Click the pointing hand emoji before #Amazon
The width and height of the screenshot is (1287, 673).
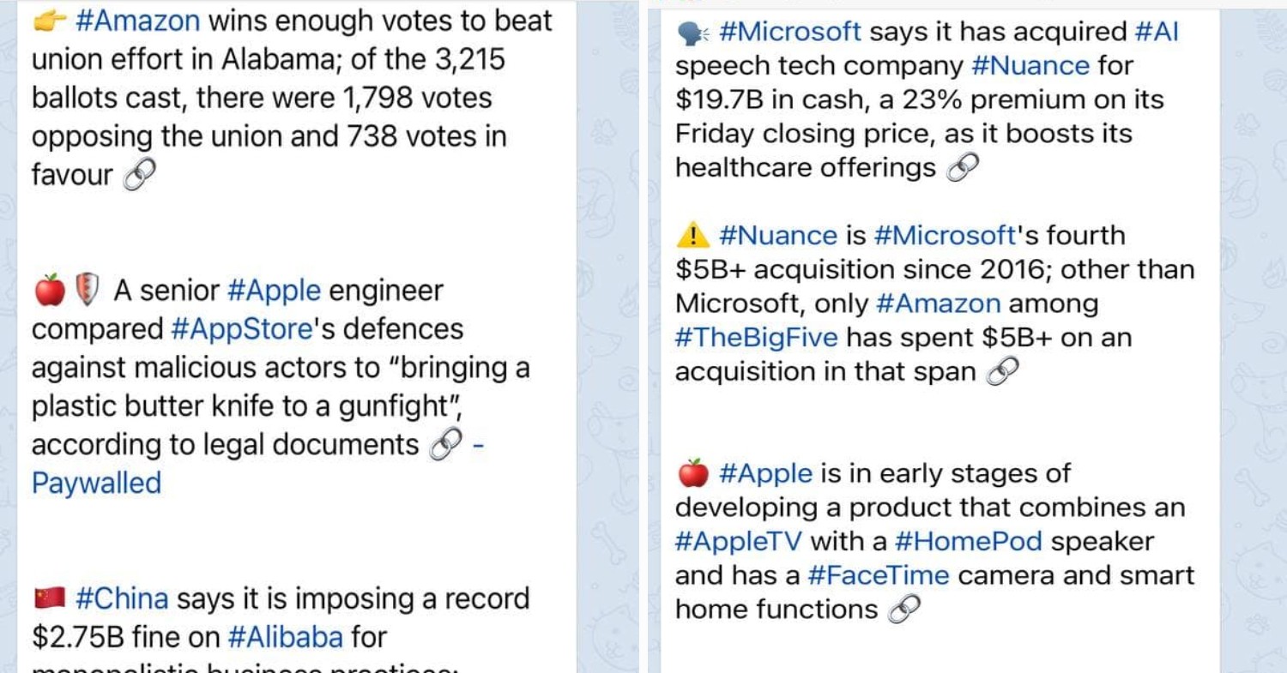point(50,21)
